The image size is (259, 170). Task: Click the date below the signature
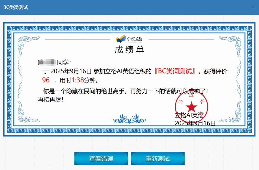[x=195, y=123]
